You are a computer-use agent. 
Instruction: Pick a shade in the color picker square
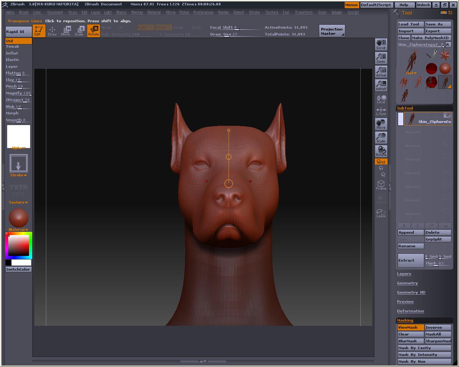click(x=19, y=245)
